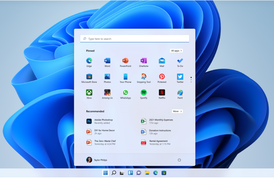The height and width of the screenshot is (178, 274).
Task: Open File Explorer on the taskbar
Action: coord(147,173)
